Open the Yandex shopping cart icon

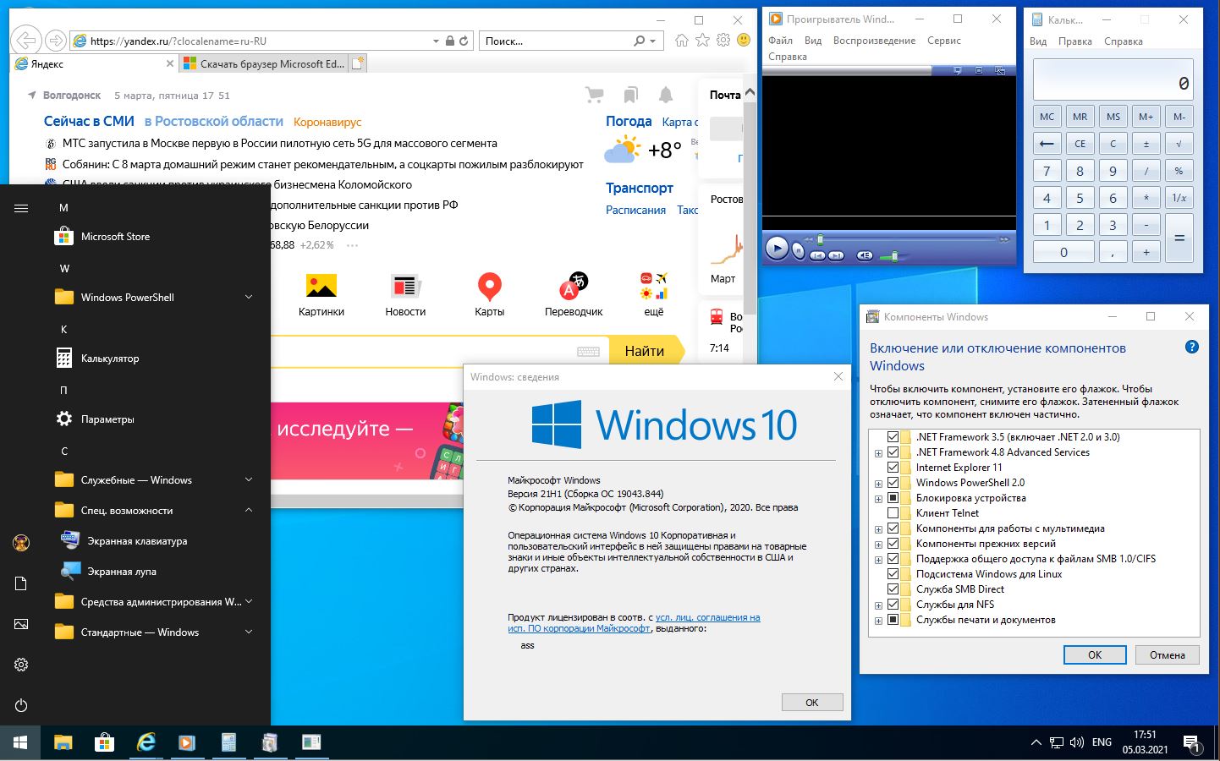point(595,95)
